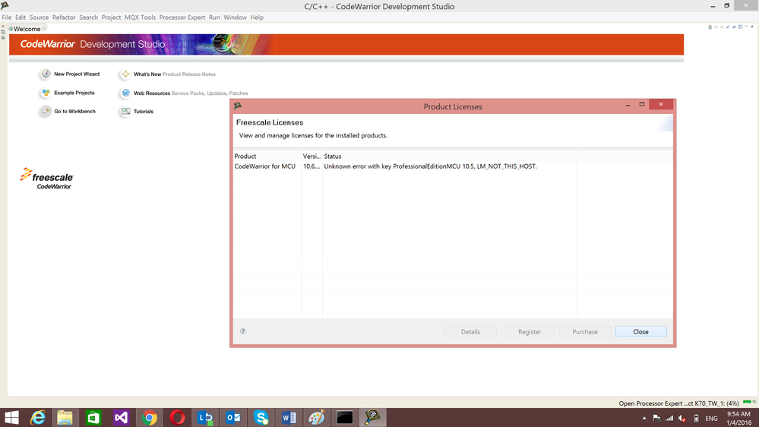Select the Welcome tab
Image resolution: width=759 pixels, height=427 pixels.
point(27,29)
